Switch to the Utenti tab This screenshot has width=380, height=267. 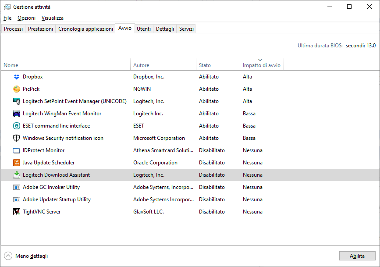[144, 29]
